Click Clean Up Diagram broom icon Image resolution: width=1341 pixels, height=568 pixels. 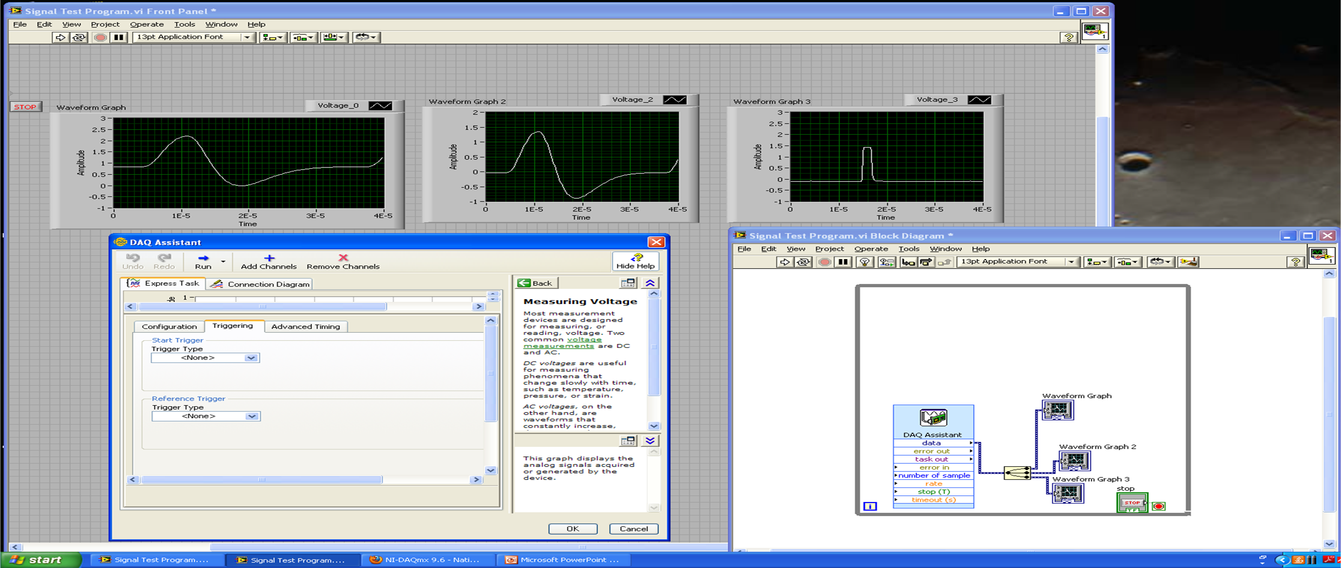coord(1188,262)
